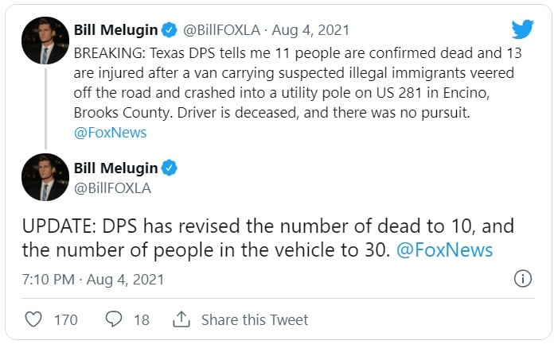Open the lower Bill Melugin profile photo
558x348 pixels.
pyautogui.click(x=45, y=177)
